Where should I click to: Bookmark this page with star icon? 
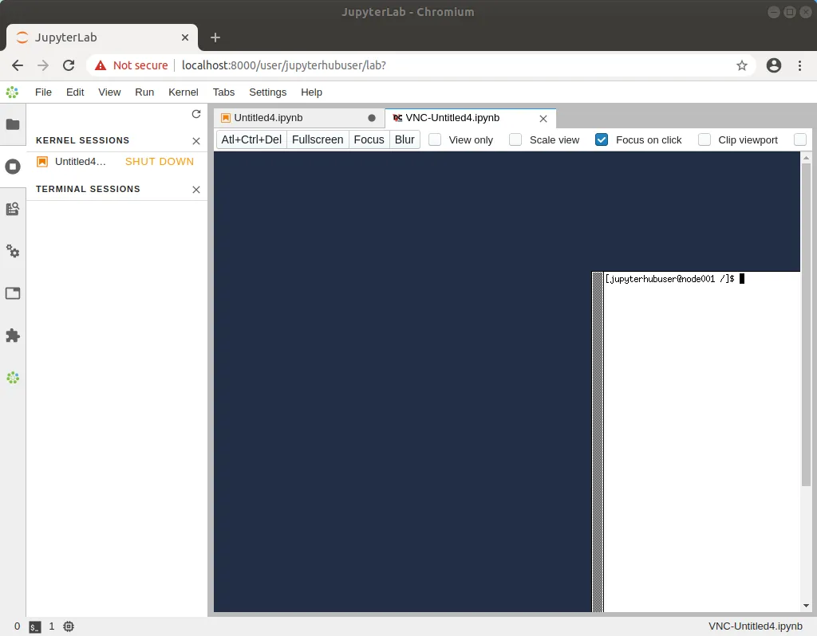(x=742, y=65)
